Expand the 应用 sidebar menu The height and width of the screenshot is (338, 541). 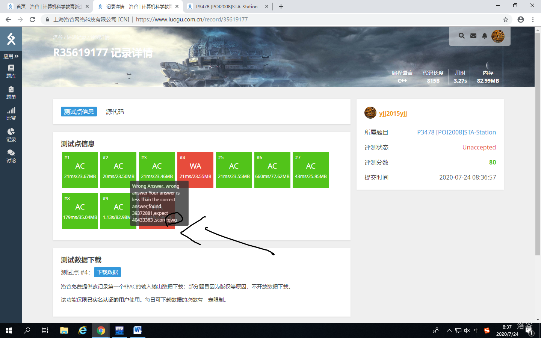pyautogui.click(x=11, y=56)
